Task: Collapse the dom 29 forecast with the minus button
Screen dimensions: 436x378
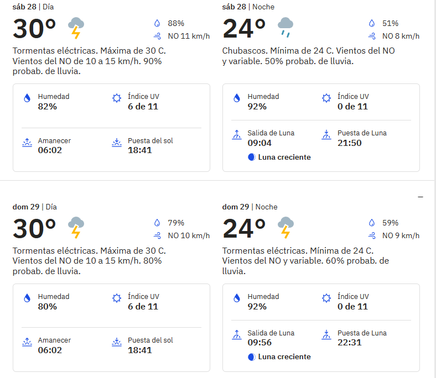Action: coord(421,197)
